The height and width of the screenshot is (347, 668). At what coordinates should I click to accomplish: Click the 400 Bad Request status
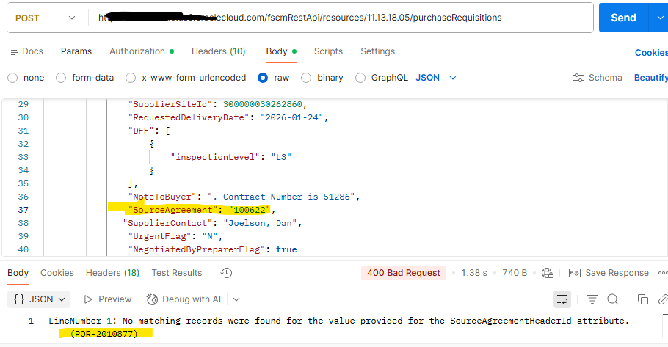[404, 273]
